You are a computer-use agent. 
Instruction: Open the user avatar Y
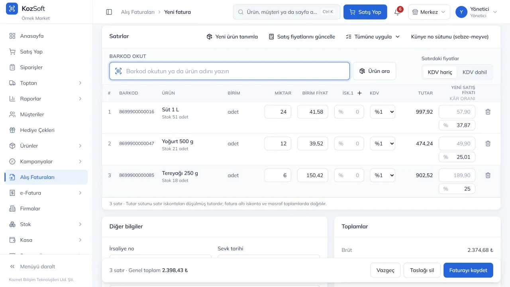461,12
